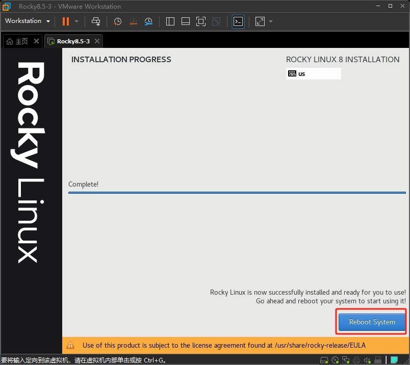Maximize the VMware Workstation window
The width and height of the screenshot is (410, 365).
(391, 6)
